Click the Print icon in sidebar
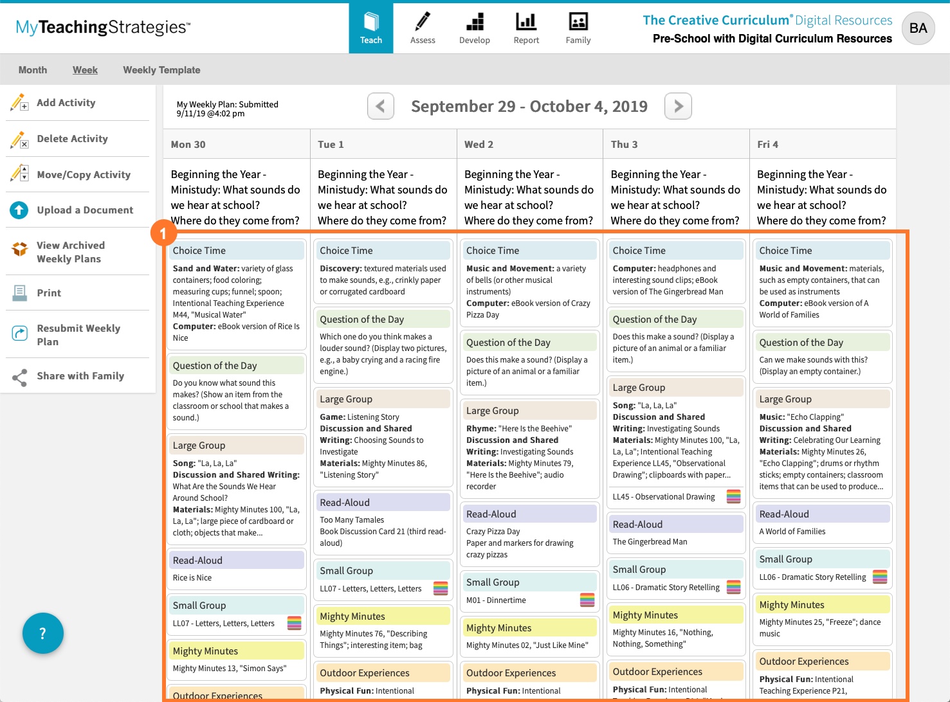Image resolution: width=950 pixels, height=702 pixels. pyautogui.click(x=20, y=293)
